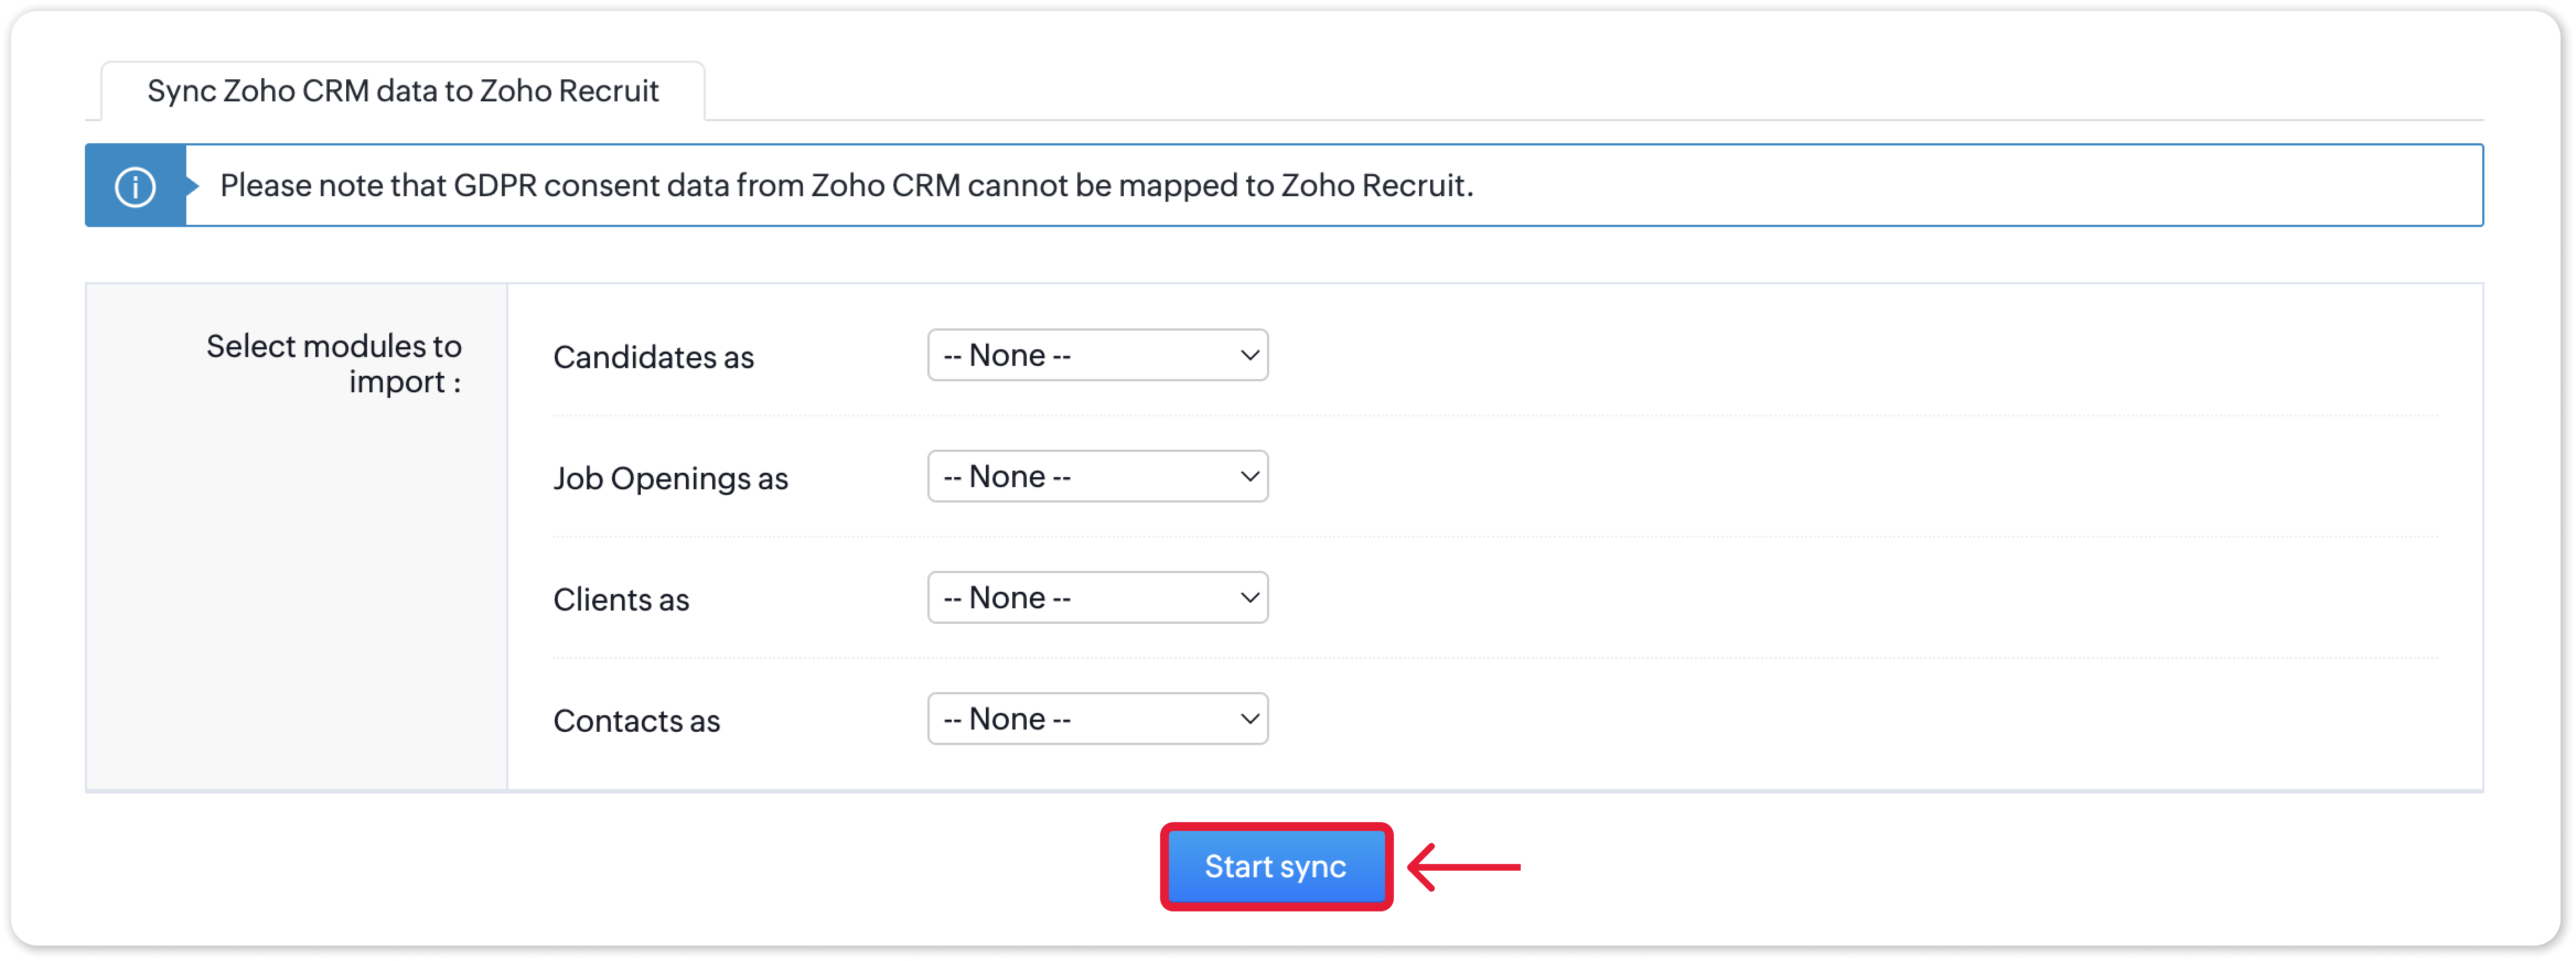Viewport: 2576px width, 961px height.
Task: Select the 'Sync Zoho CRM data to Zoho Recruit' tab
Action: tap(403, 91)
